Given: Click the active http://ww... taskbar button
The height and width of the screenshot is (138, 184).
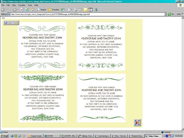Looking at the screenshot, I should coord(153,136).
